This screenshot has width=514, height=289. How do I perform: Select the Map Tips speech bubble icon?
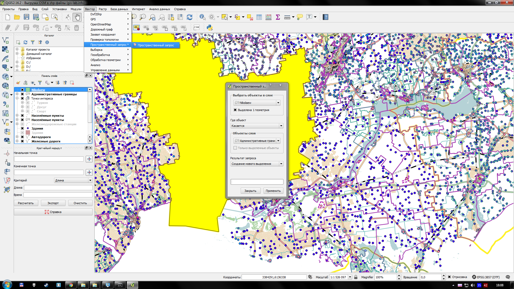pos(300,17)
